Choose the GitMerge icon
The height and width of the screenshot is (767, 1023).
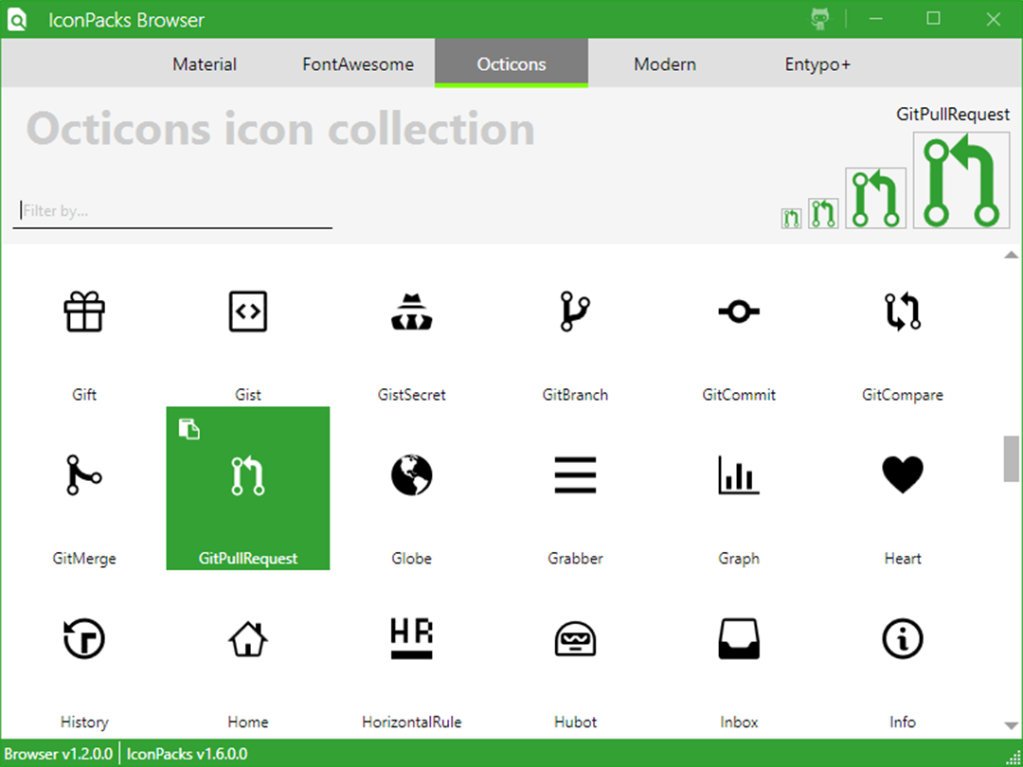[84, 474]
